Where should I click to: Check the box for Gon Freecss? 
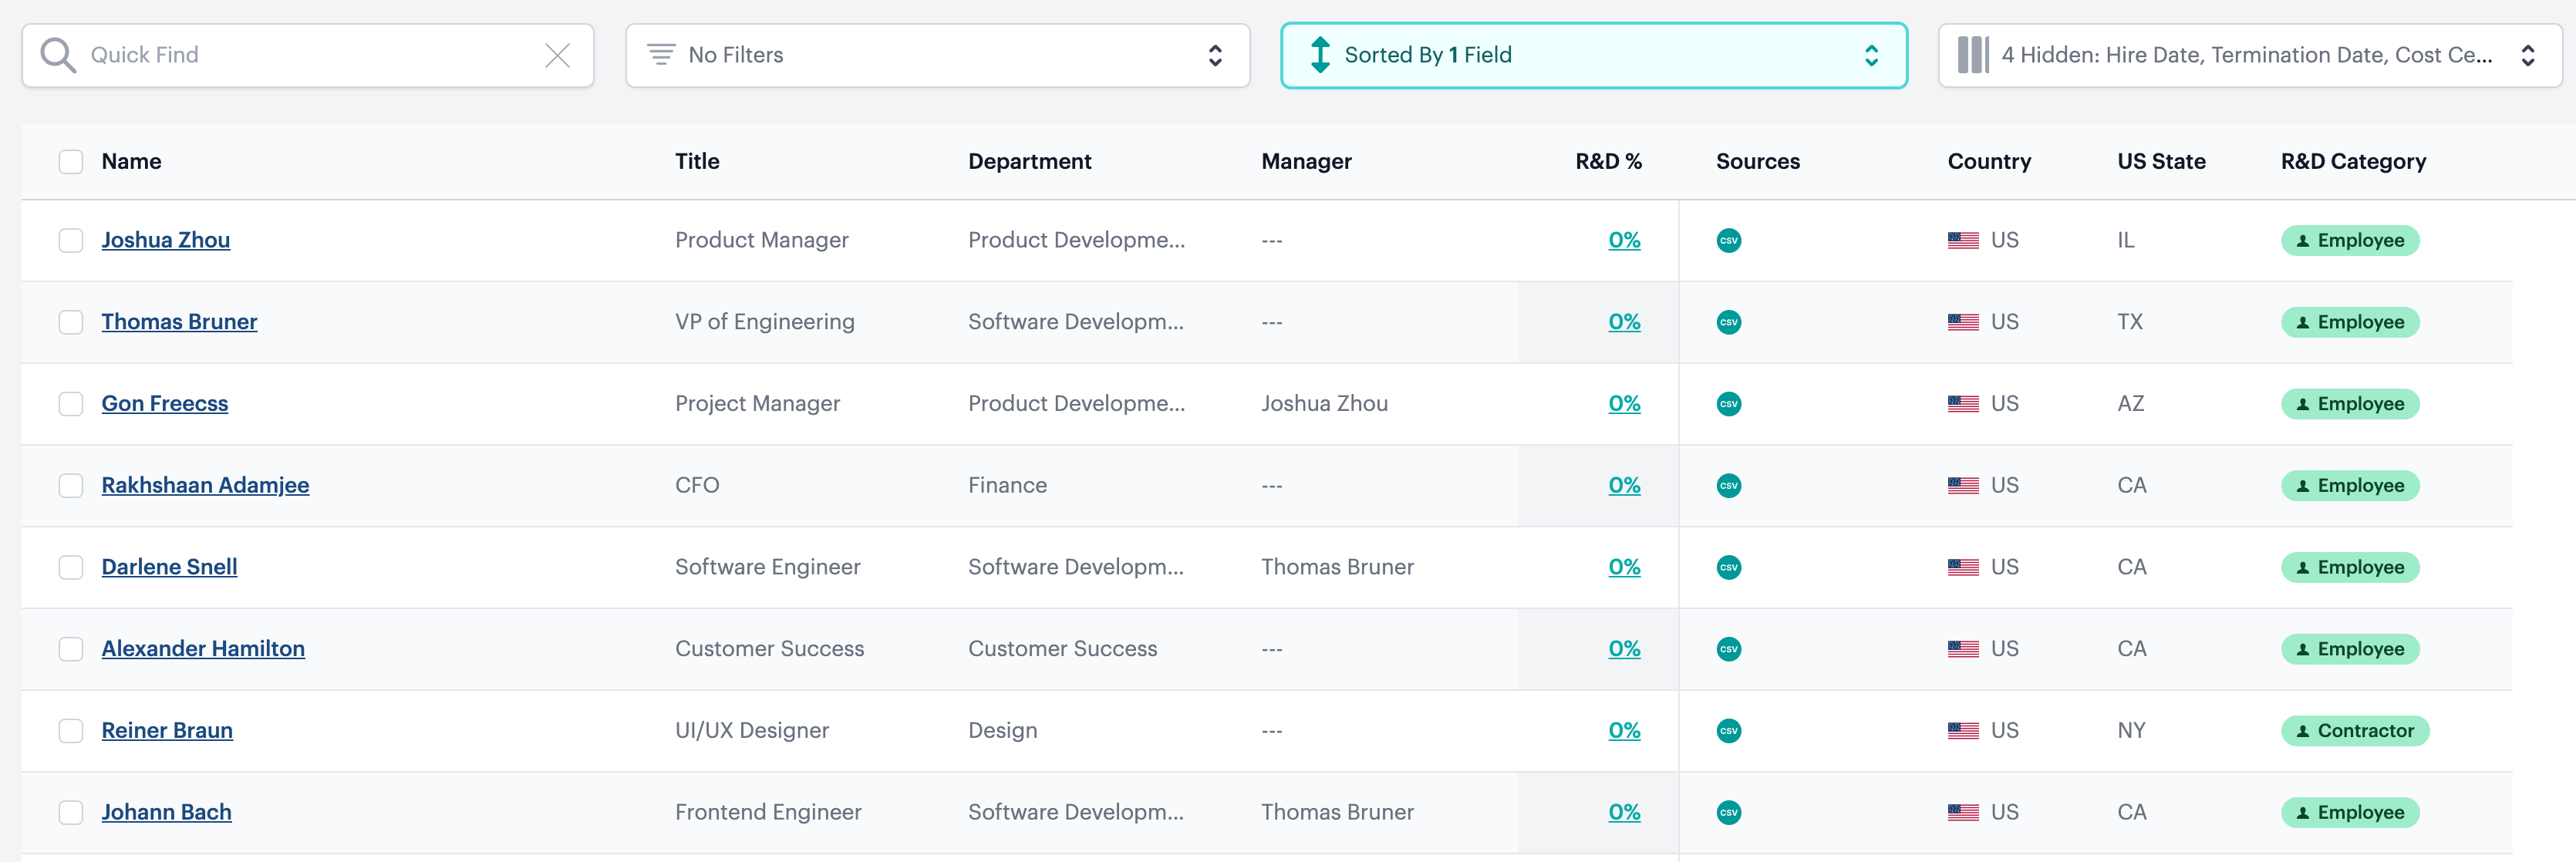70,404
